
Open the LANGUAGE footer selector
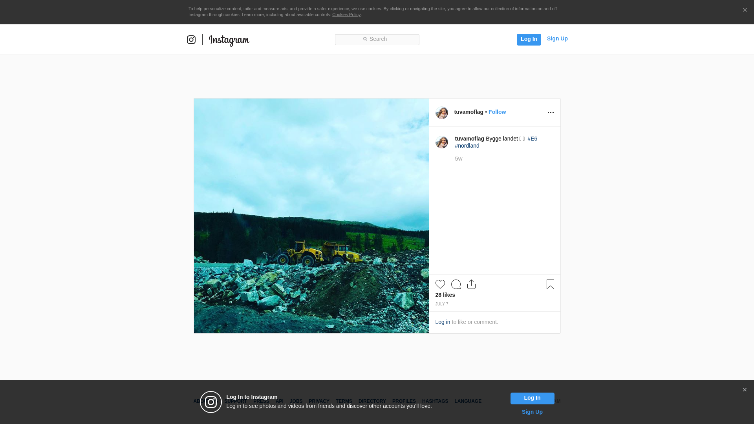(468, 401)
